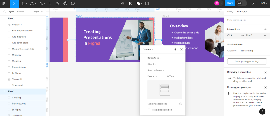The width and height of the screenshot is (270, 116).
Task: Open the help question mark button
Action: point(262,111)
